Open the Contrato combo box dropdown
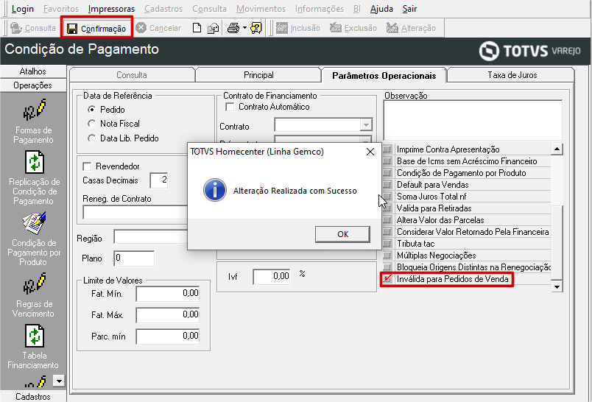 [366, 125]
